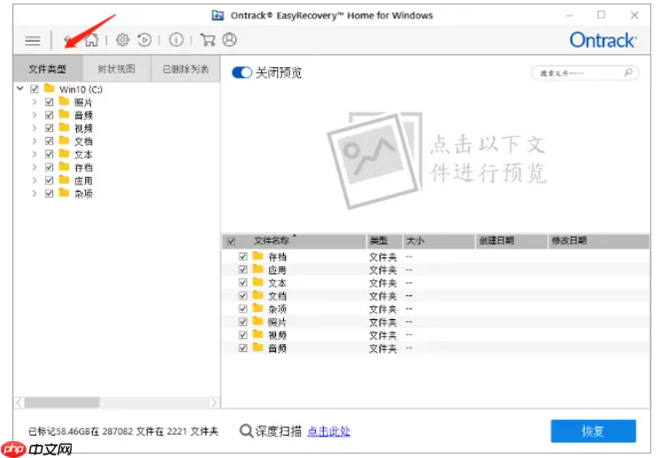Expand the 视频 tree node
Image resolution: width=661 pixels, height=458 pixels.
35,128
